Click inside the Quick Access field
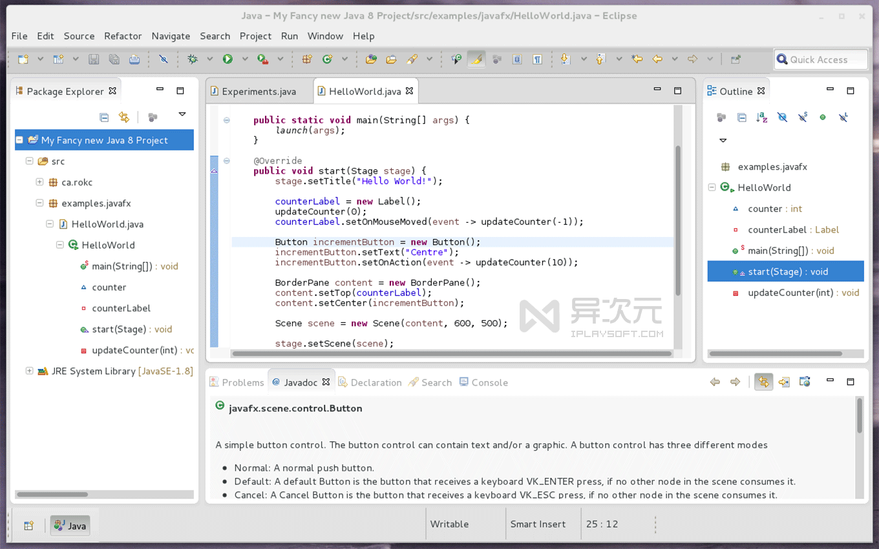 (x=820, y=59)
